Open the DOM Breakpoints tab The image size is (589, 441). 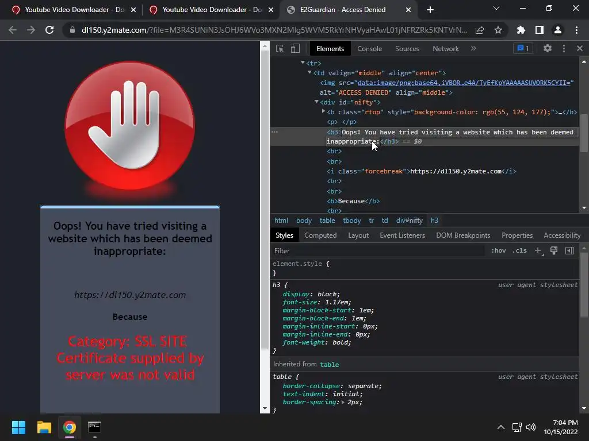[463, 235]
